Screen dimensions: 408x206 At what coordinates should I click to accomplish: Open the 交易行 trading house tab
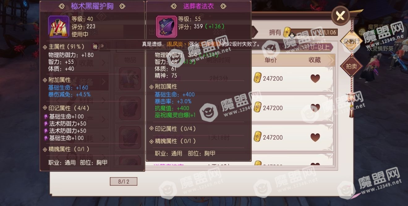[351, 41]
